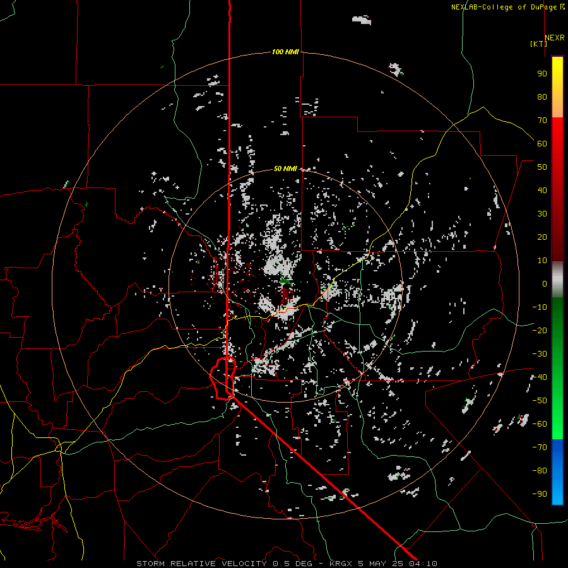The height and width of the screenshot is (568, 568).
Task: Click the -20 value on velocity scale
Action: pos(540,331)
